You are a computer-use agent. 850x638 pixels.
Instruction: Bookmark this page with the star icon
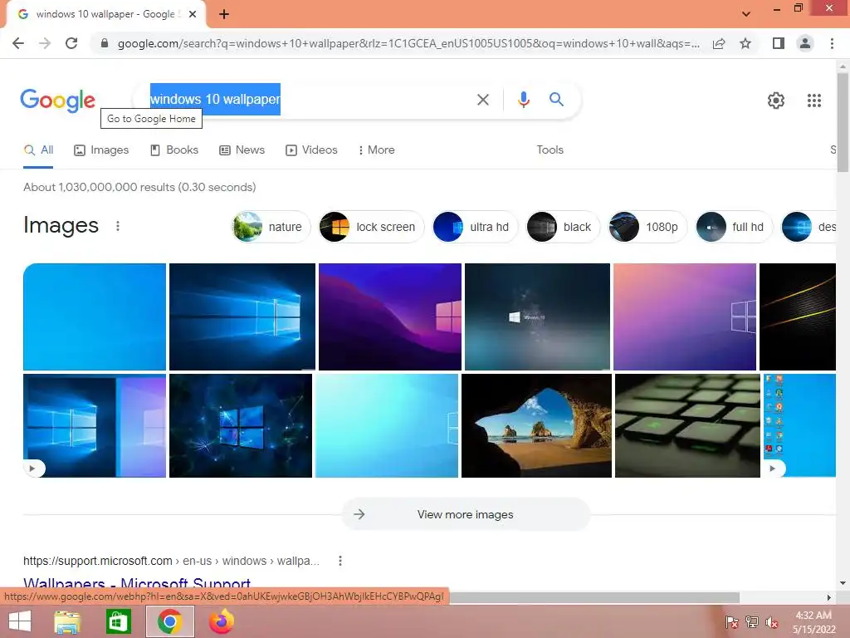[x=745, y=43]
